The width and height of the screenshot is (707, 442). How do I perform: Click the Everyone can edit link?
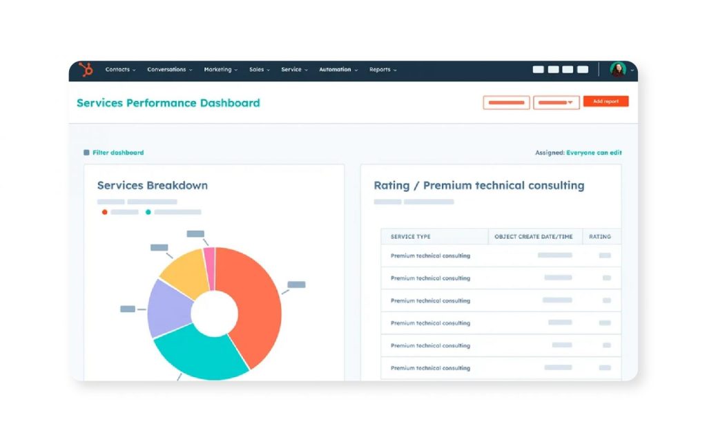pyautogui.click(x=594, y=153)
